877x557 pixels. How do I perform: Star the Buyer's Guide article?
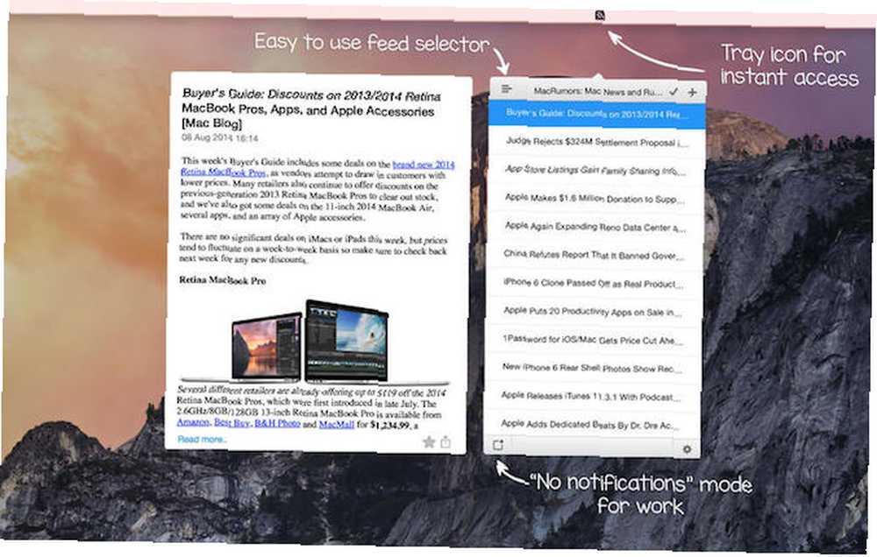click(429, 442)
